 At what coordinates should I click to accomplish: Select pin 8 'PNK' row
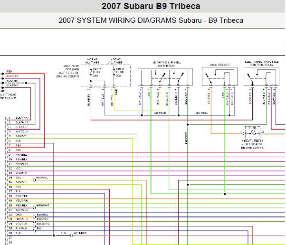(15, 150)
